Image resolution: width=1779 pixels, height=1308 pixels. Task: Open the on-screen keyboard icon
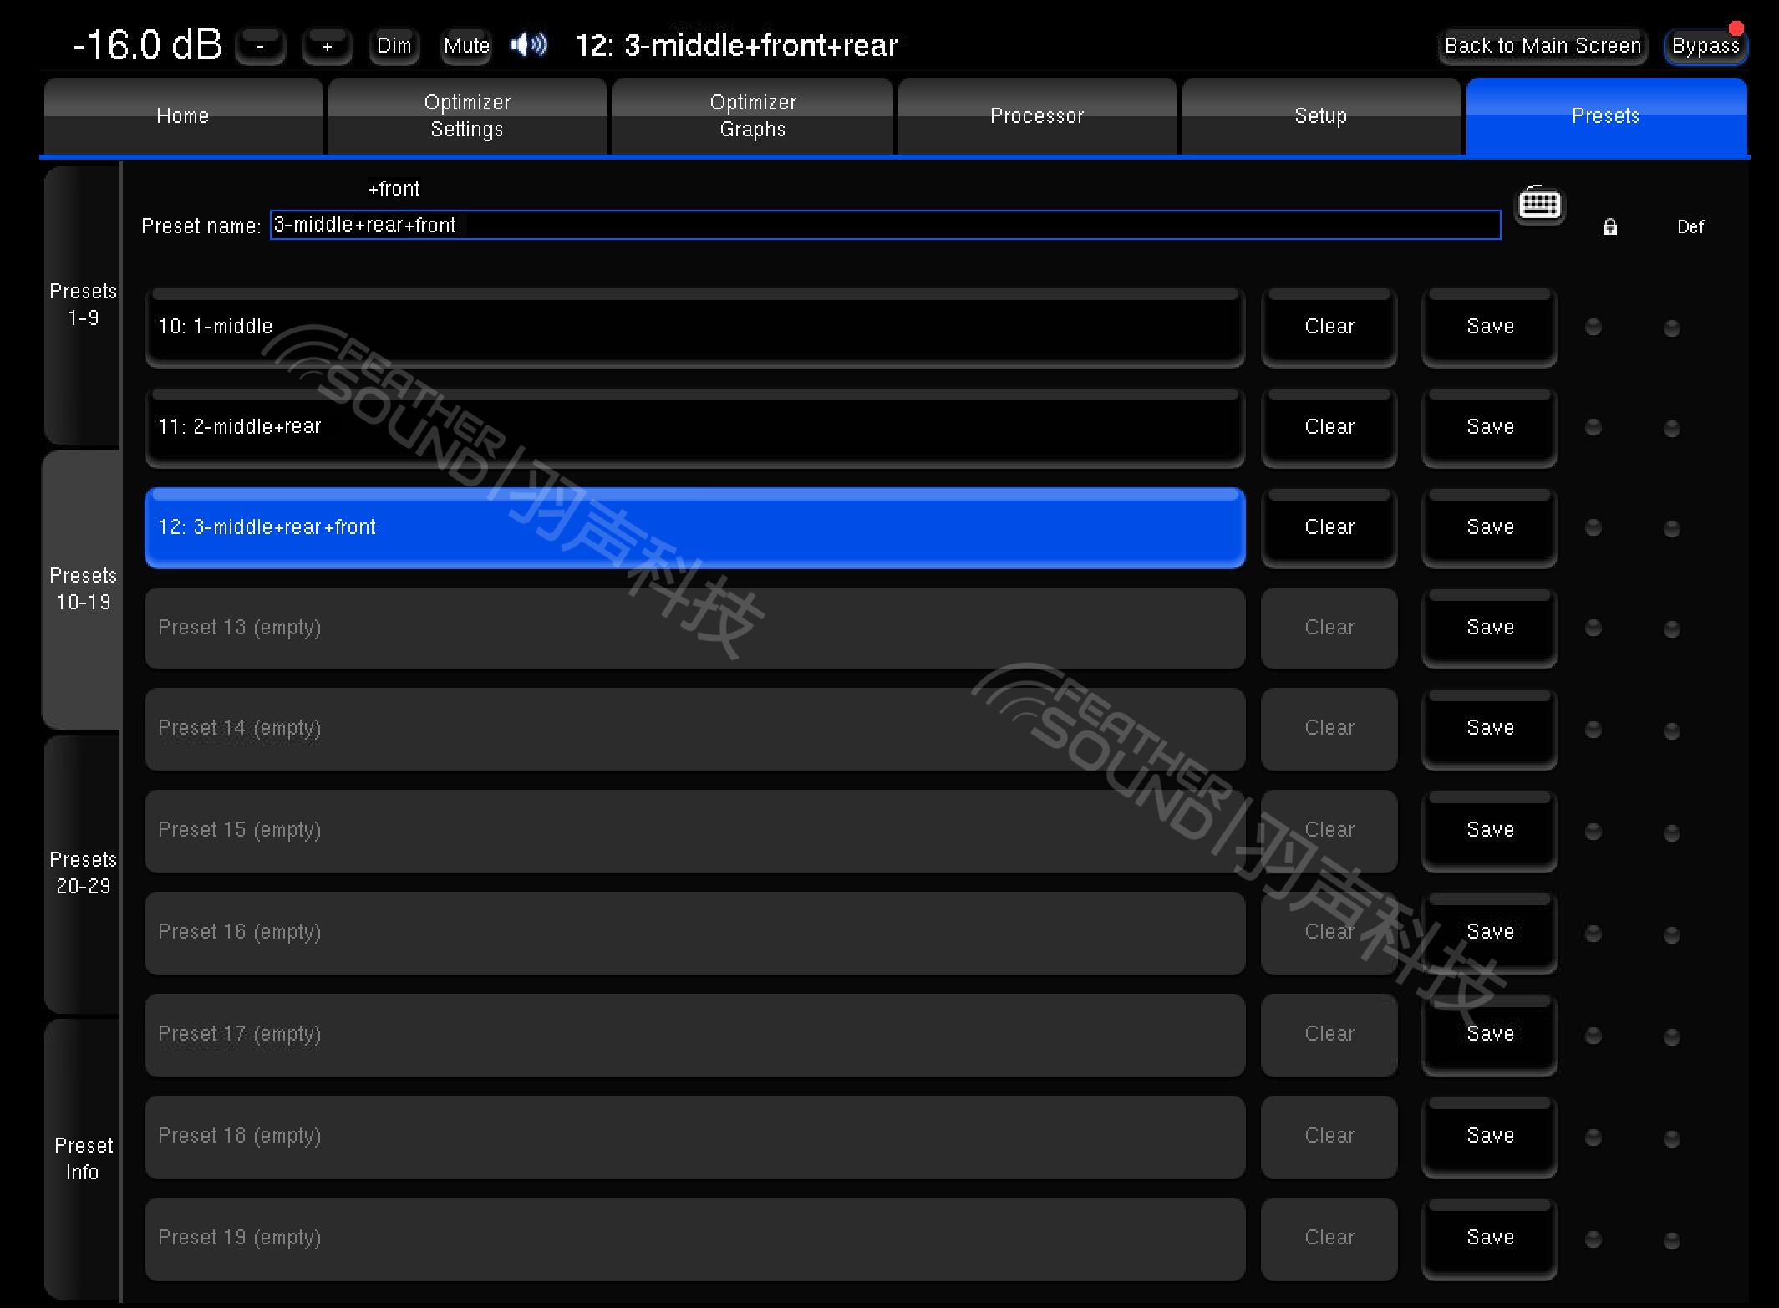[1539, 205]
